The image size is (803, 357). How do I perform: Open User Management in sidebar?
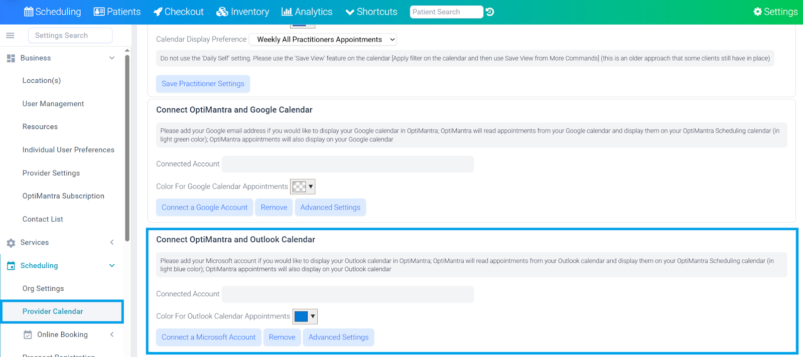pyautogui.click(x=53, y=104)
